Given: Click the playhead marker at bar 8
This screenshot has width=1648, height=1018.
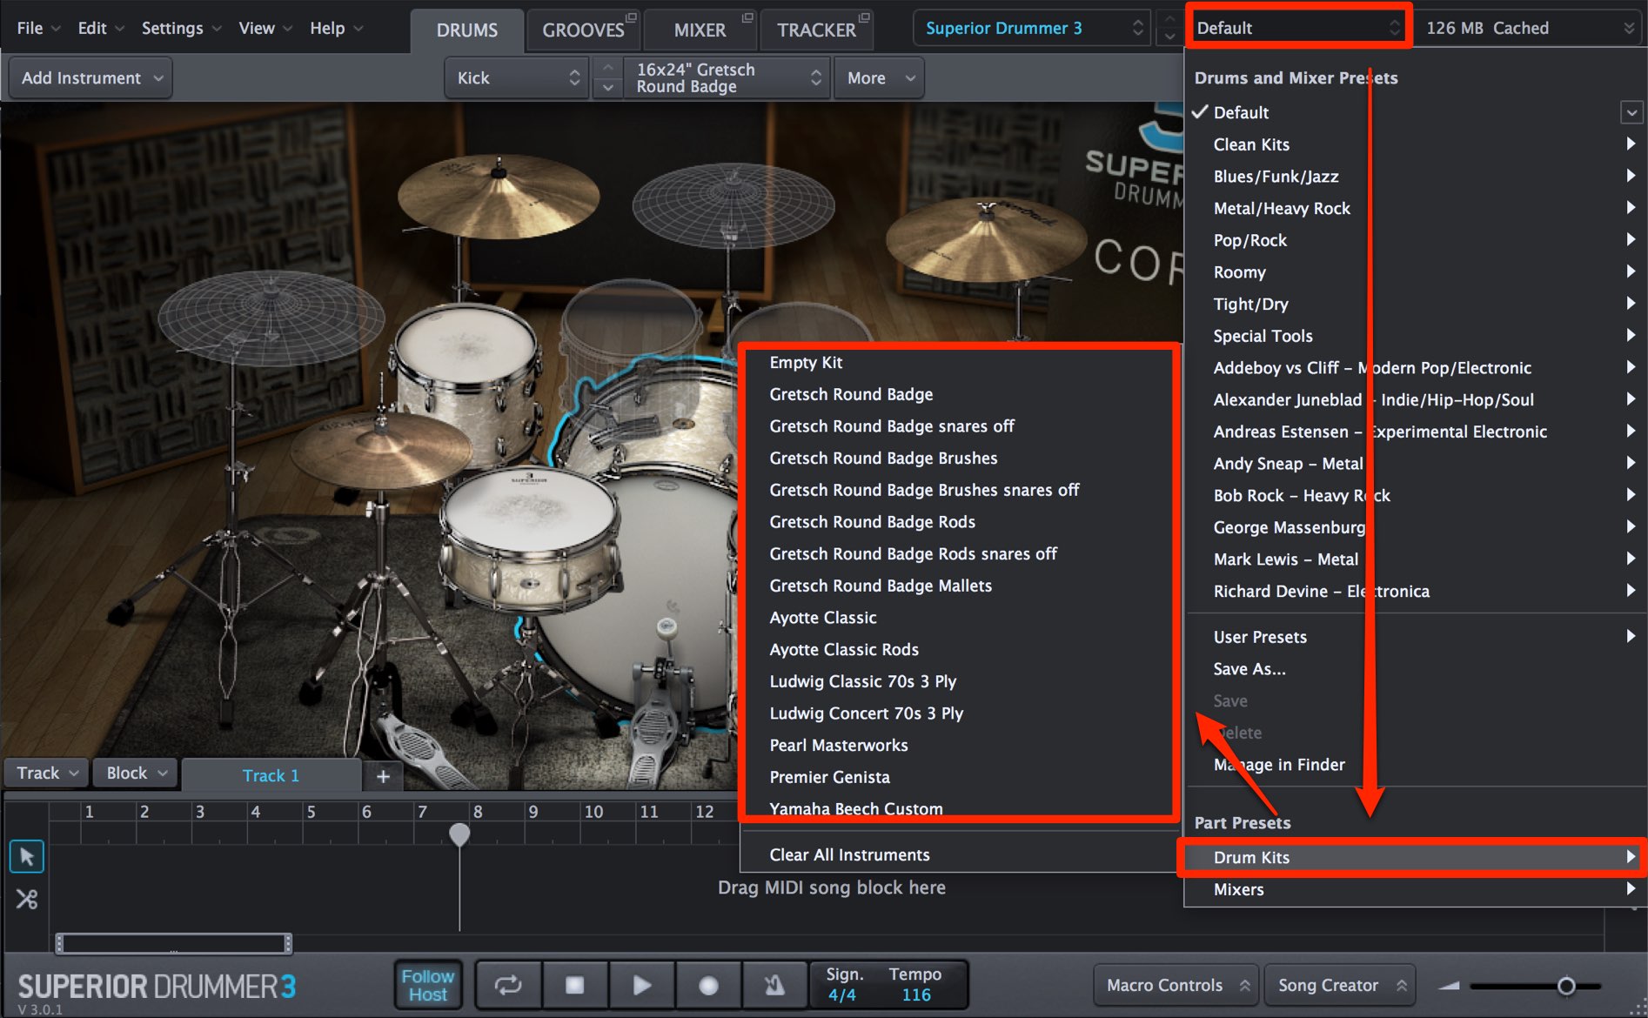Looking at the screenshot, I should (x=459, y=835).
